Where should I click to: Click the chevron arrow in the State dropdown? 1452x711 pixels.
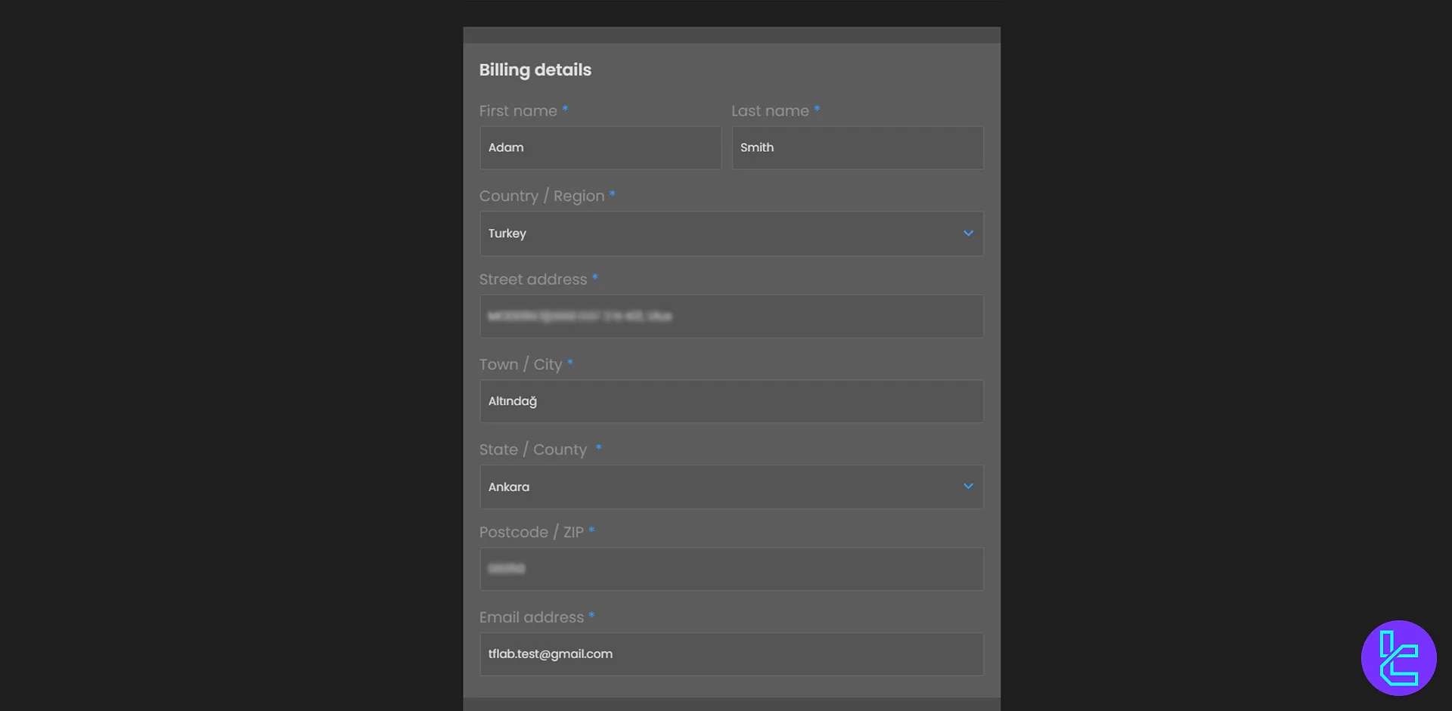click(968, 487)
